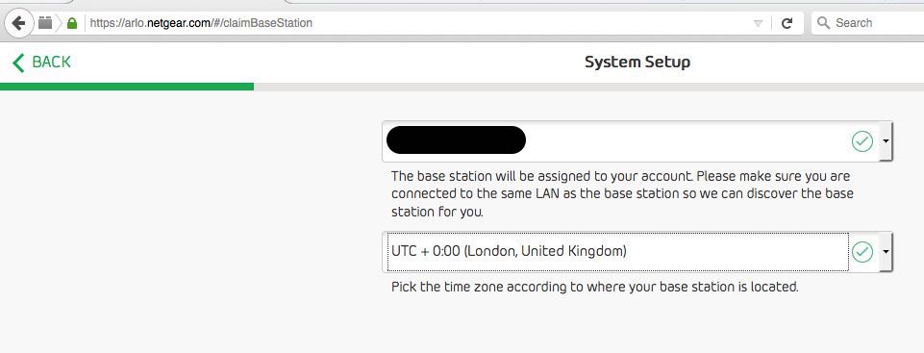Click the 'Pick the time zone' helper text
Image resolution: width=924 pixels, height=353 pixels.
[x=594, y=288]
